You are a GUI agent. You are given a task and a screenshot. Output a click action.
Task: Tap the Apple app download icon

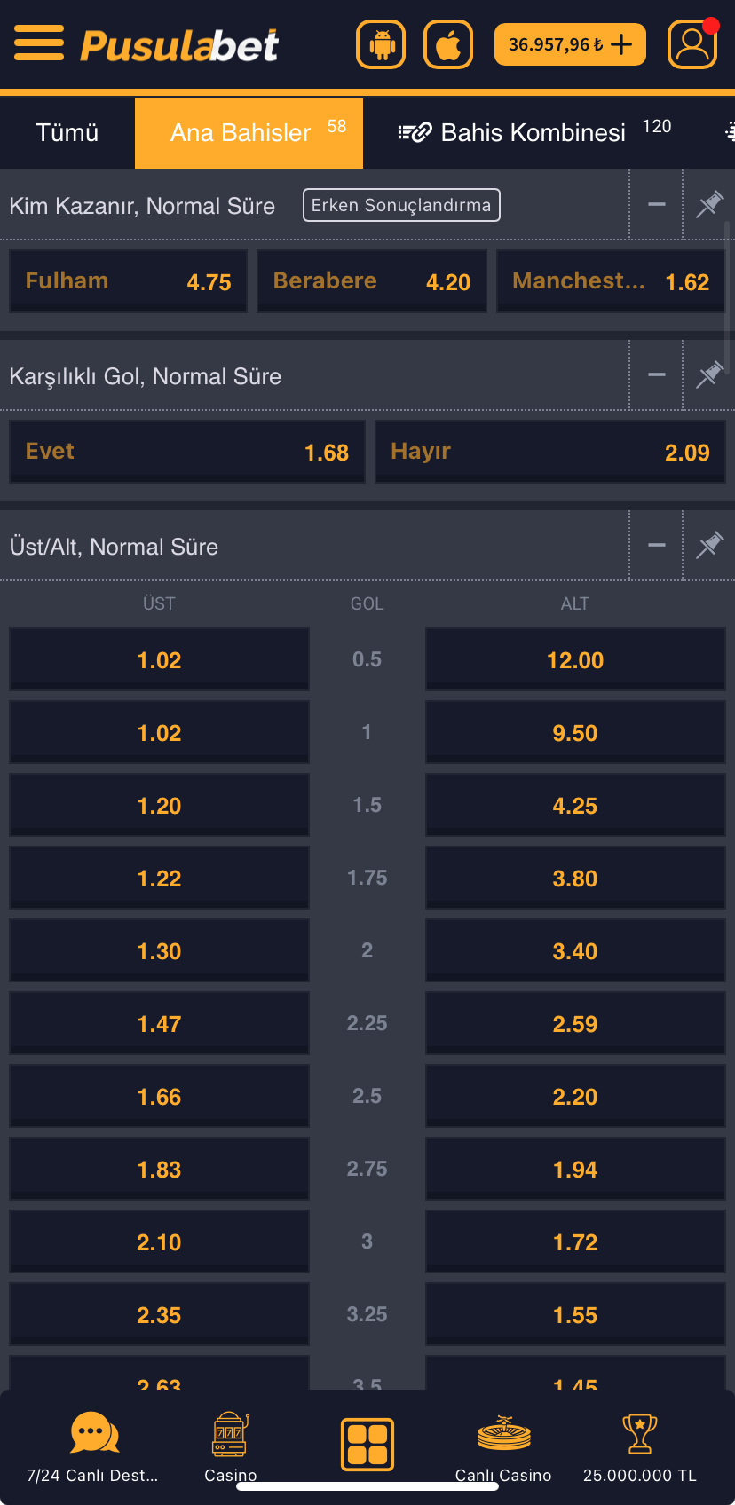pos(448,44)
